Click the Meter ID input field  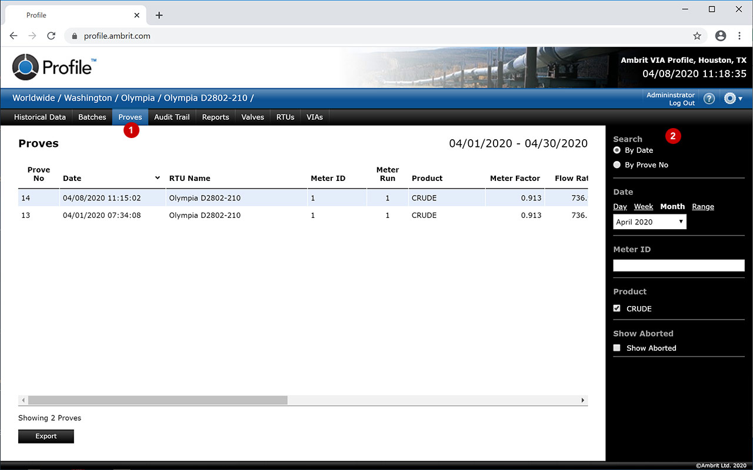pos(678,266)
